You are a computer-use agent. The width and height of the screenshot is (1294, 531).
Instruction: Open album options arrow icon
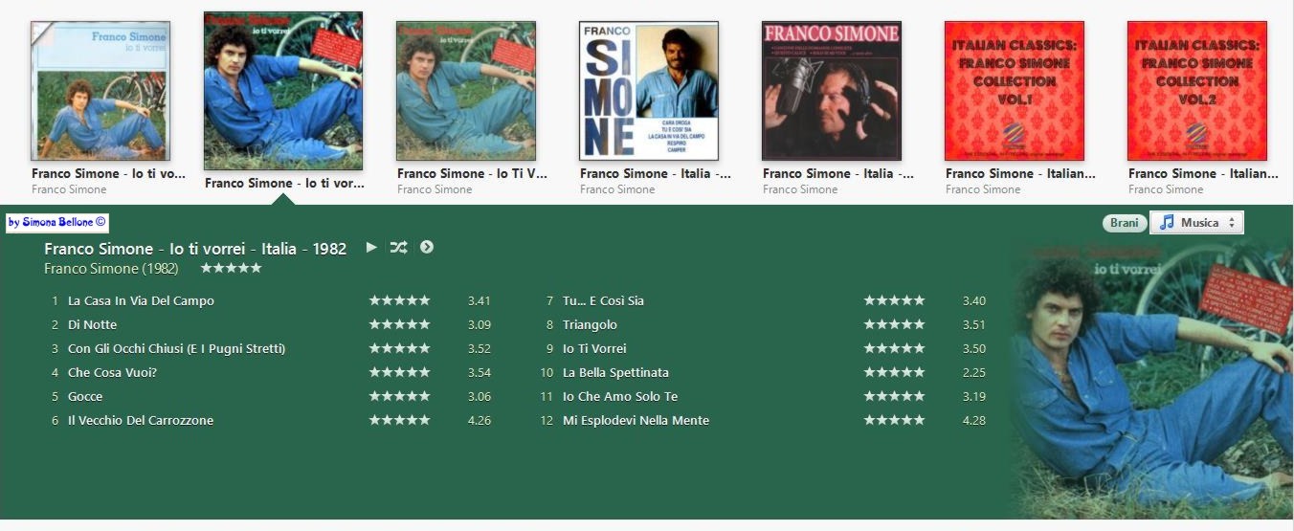[427, 247]
